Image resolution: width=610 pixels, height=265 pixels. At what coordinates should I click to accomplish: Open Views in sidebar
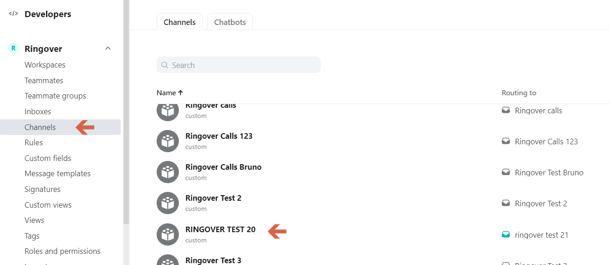coord(35,220)
